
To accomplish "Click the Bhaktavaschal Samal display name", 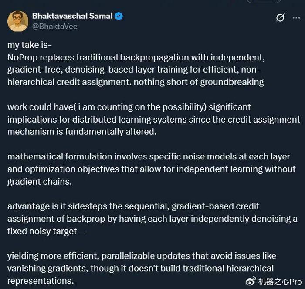I will (x=72, y=16).
